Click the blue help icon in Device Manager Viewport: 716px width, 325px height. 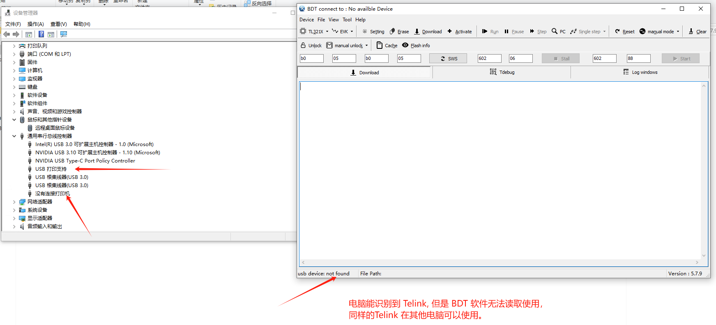pos(41,34)
